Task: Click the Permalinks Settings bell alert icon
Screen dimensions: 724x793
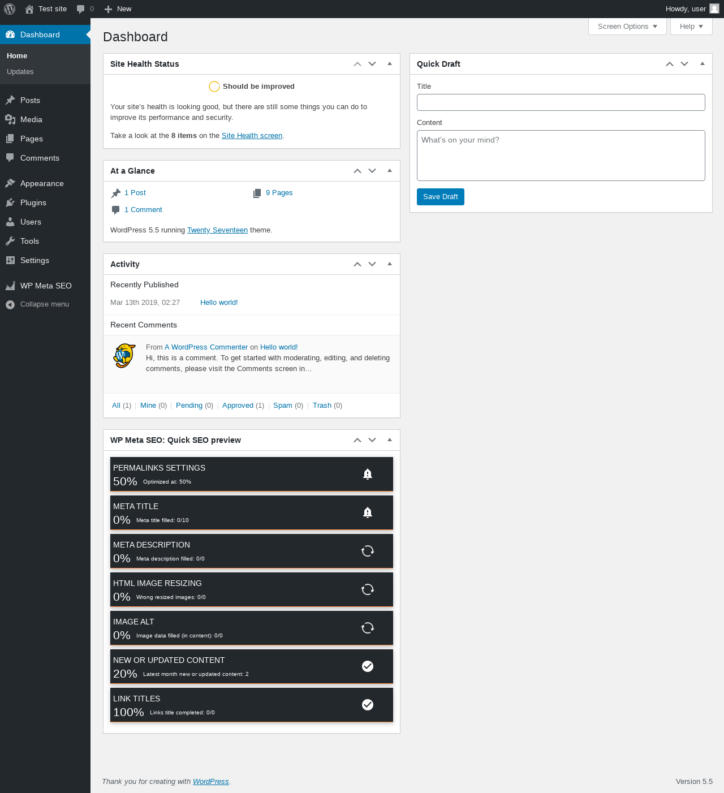Action: click(368, 474)
